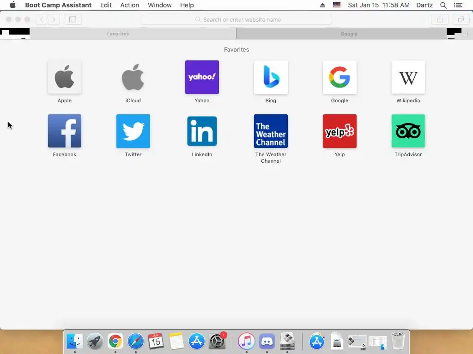
Task: Click the Safari forward arrow
Action: 54,19
